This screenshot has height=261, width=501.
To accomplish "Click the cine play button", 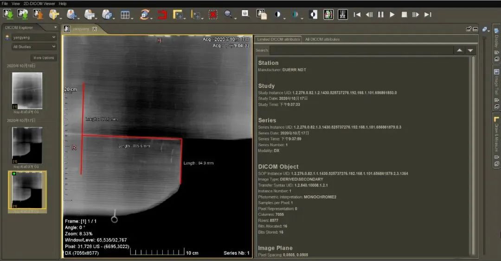I will (392, 15).
